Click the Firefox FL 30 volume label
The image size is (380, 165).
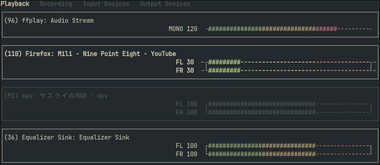[x=185, y=62]
